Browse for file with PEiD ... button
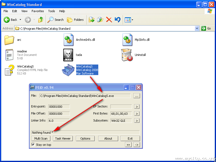216x162 pixels. (x=137, y=96)
